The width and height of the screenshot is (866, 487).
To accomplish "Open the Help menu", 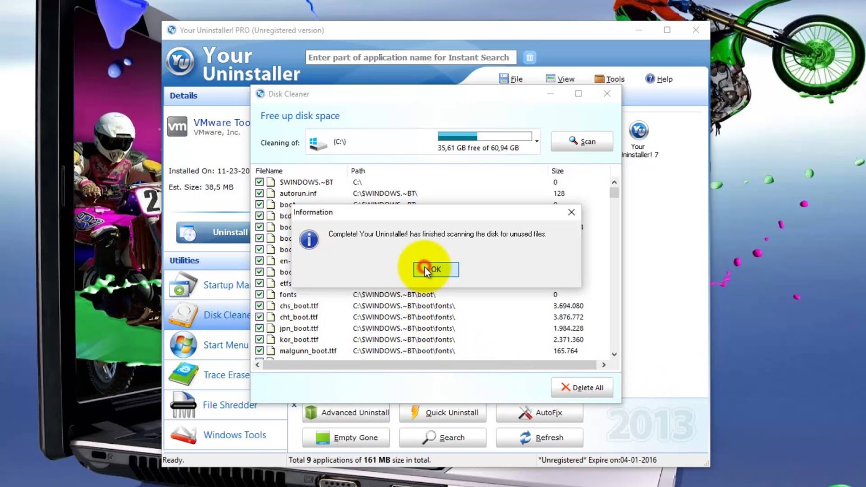I will (659, 79).
